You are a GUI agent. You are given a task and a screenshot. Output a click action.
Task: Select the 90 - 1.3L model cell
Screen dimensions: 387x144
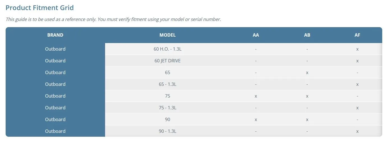point(168,131)
